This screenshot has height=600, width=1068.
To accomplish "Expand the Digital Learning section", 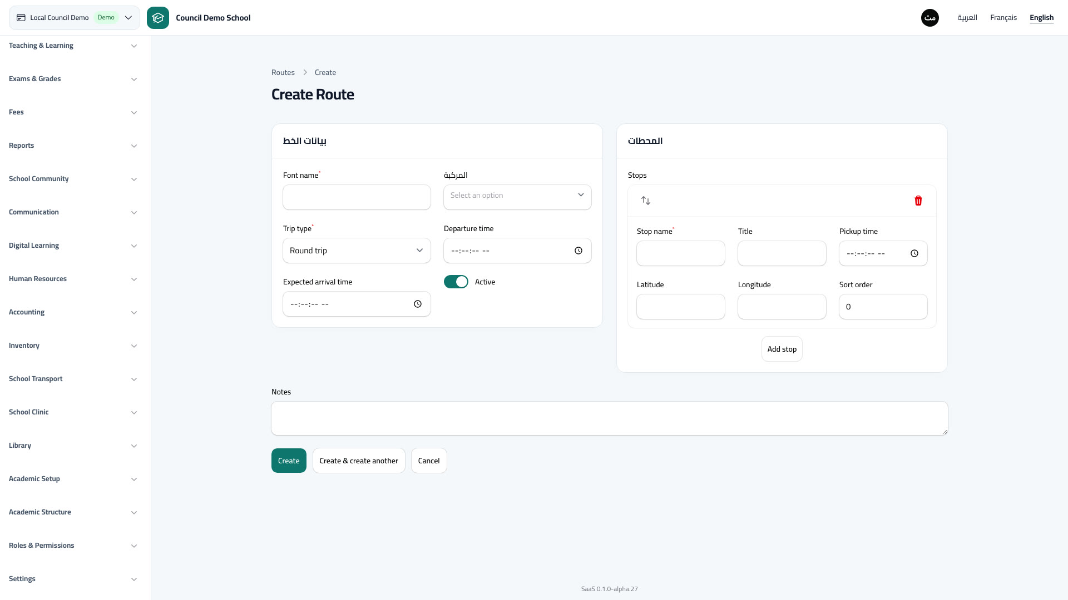I will click(x=72, y=246).
